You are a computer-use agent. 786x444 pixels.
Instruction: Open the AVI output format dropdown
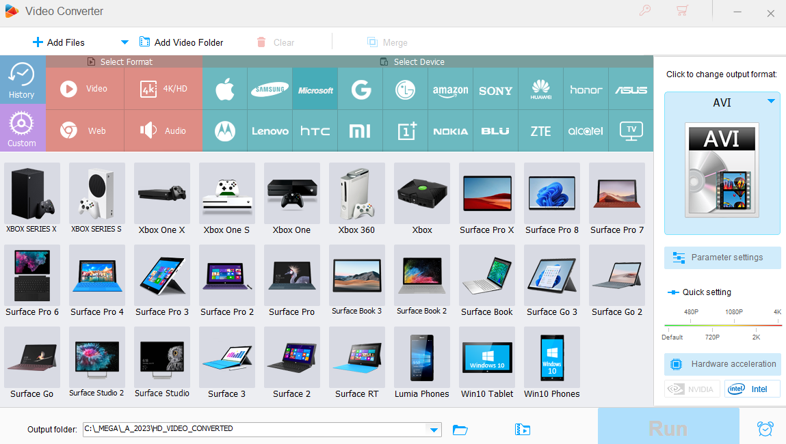[771, 102]
